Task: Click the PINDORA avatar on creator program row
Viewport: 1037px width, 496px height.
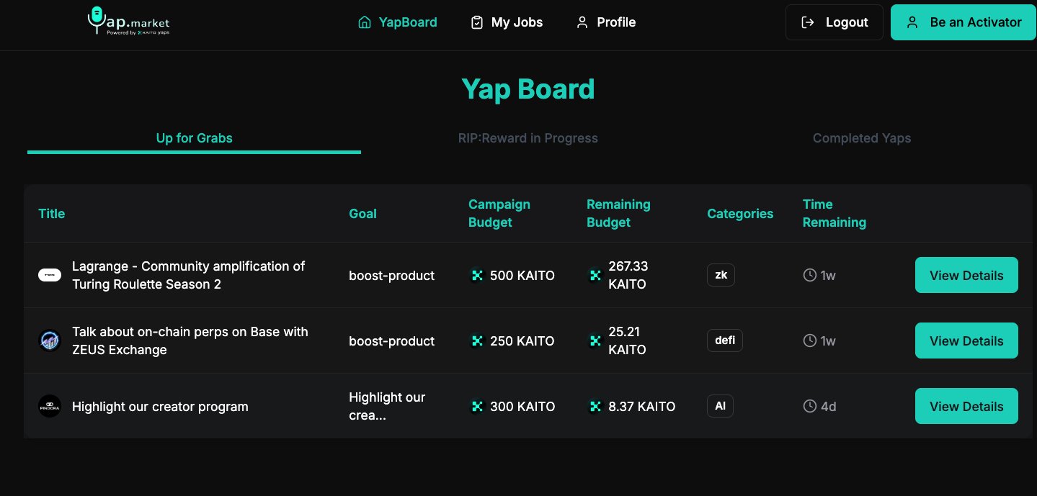Action: (x=49, y=405)
